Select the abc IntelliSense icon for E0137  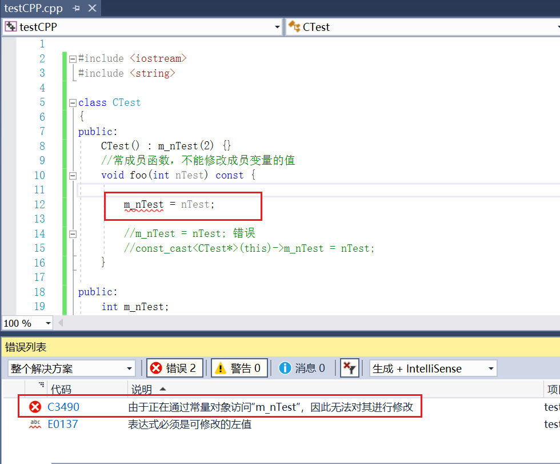[35, 424]
